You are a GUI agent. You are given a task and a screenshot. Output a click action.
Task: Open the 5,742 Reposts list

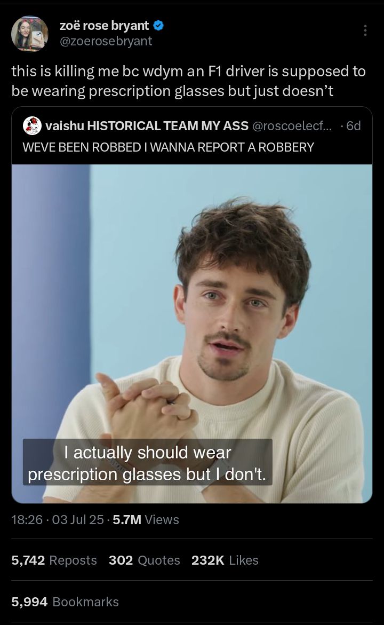[54, 560]
